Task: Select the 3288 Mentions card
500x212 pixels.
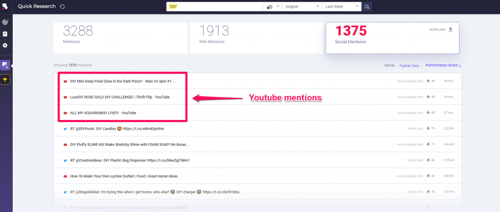Action: (120, 38)
